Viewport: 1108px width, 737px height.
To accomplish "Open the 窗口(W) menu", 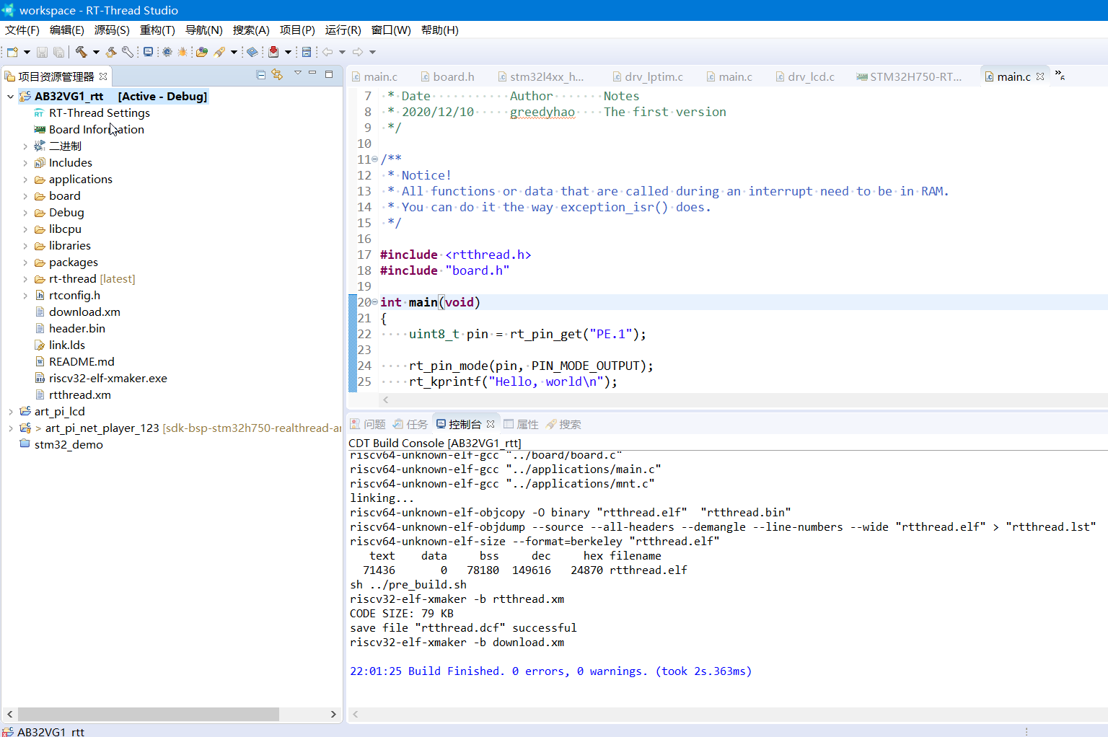I will [391, 30].
